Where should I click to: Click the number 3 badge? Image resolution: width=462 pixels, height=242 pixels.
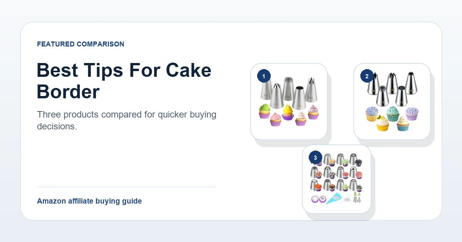pos(315,157)
